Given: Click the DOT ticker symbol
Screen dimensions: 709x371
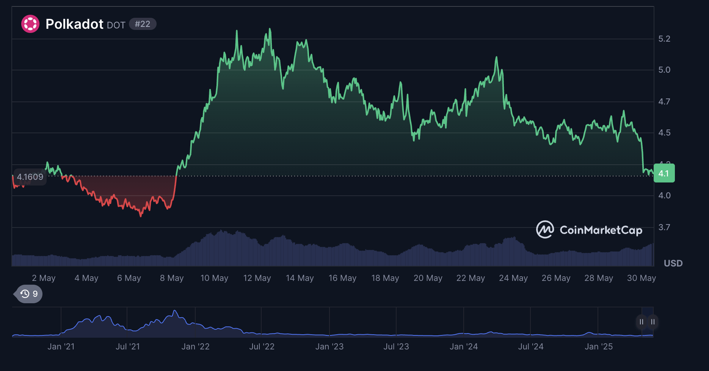Looking at the screenshot, I should point(116,25).
